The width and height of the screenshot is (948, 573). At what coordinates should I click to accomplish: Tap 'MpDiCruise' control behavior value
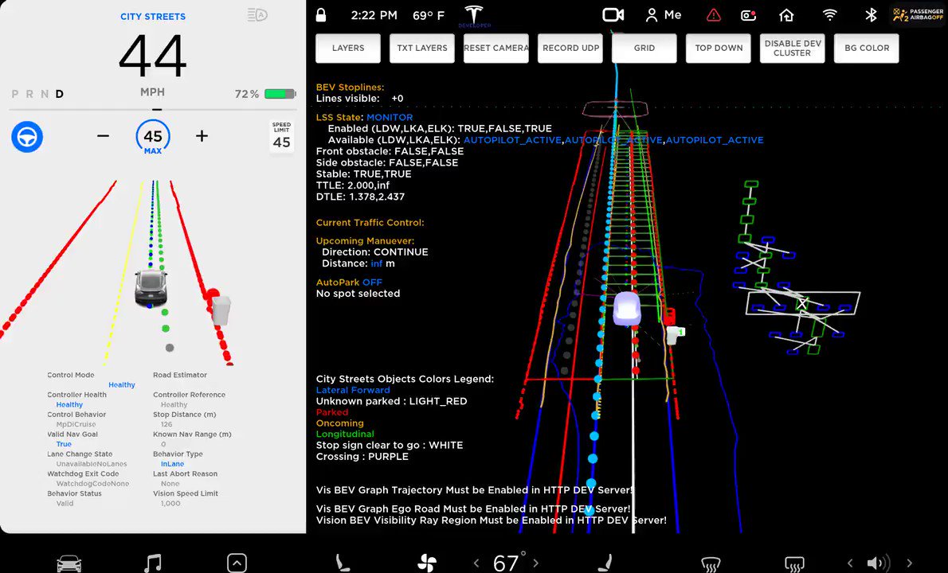click(x=76, y=424)
